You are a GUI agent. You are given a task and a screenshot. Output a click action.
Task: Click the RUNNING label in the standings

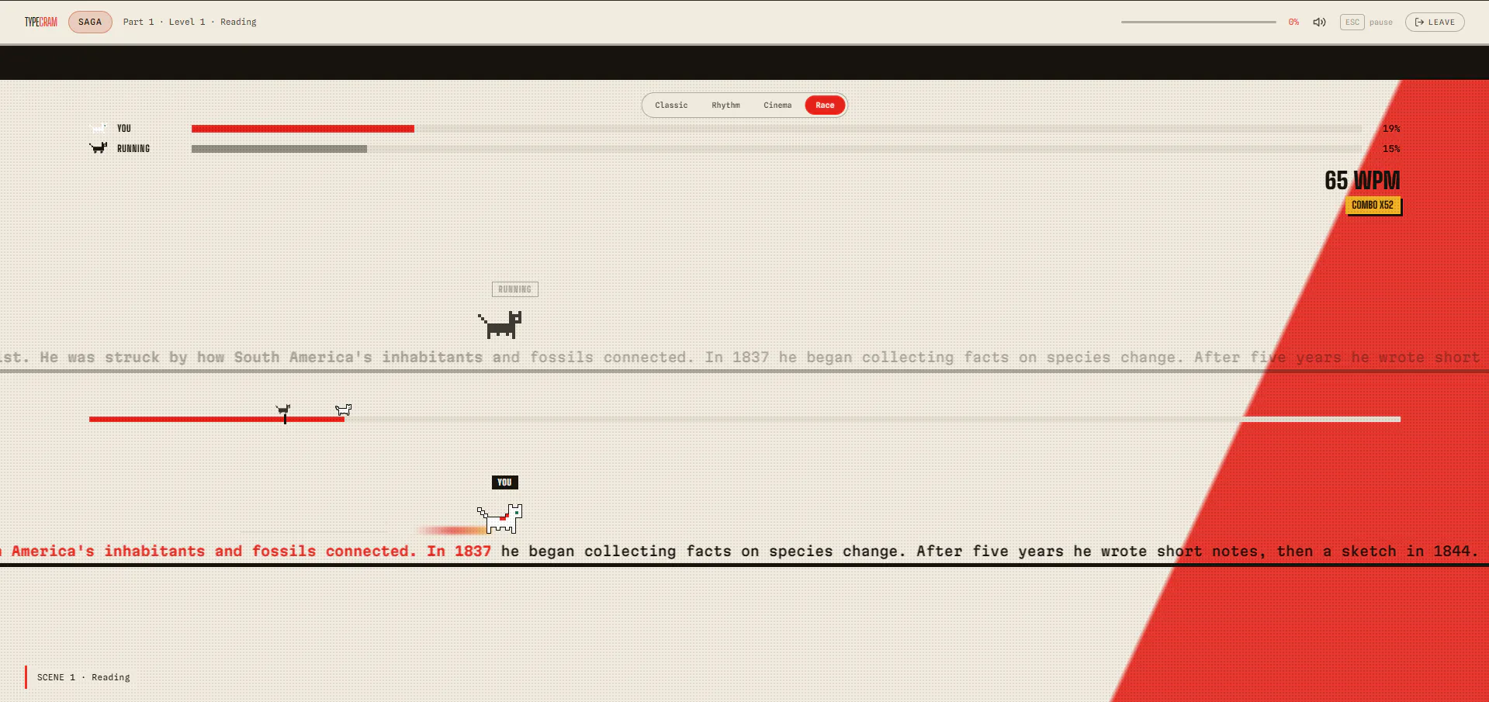click(x=133, y=149)
